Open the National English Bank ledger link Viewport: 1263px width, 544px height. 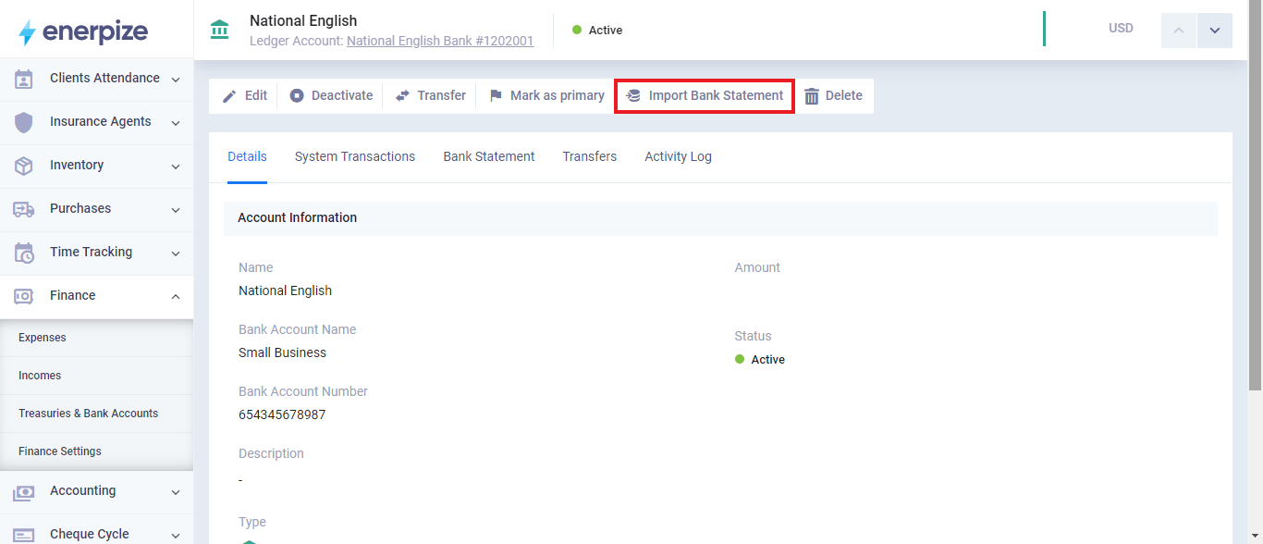[x=439, y=41]
